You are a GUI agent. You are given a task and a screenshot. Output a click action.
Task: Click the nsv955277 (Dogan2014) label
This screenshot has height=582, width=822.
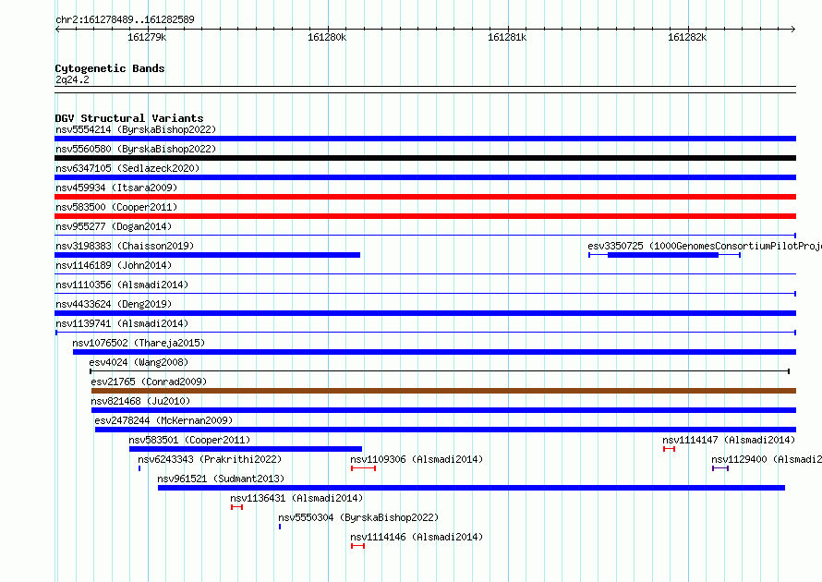pyautogui.click(x=114, y=226)
